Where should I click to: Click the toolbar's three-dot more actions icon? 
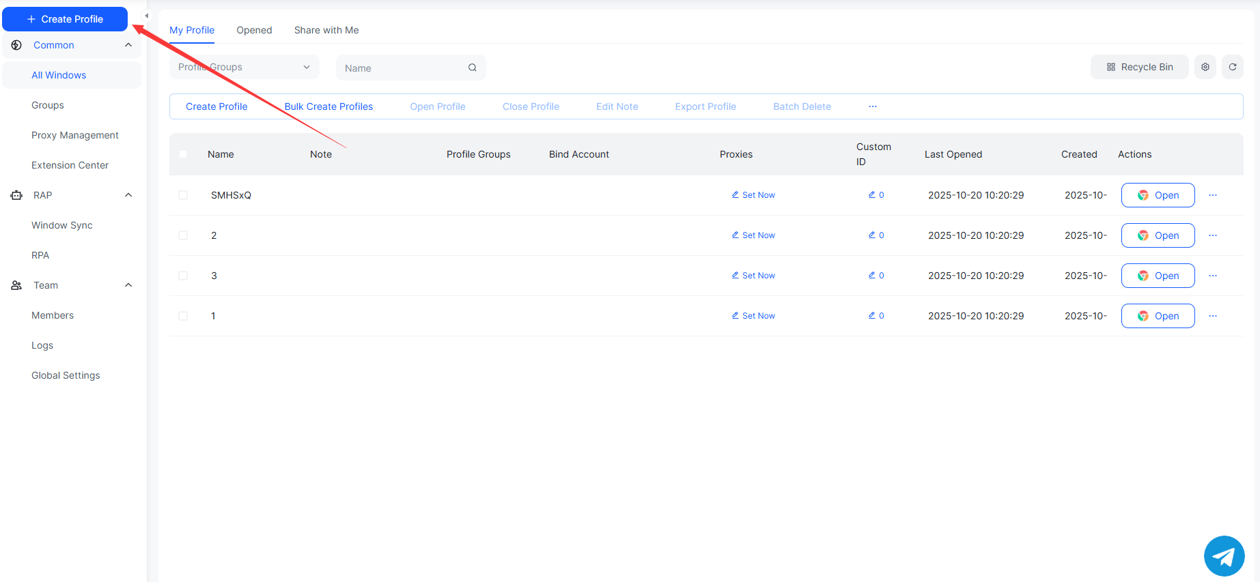(873, 106)
